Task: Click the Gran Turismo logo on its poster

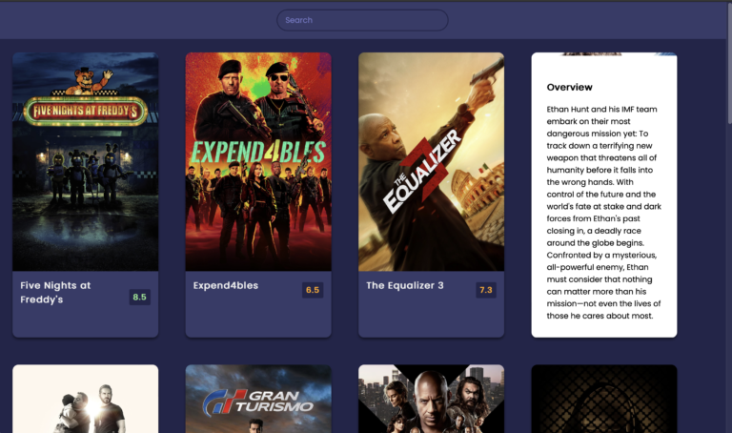Action: (x=258, y=401)
